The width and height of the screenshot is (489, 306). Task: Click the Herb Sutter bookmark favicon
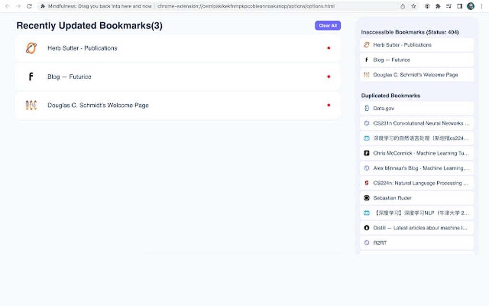[x=31, y=48]
